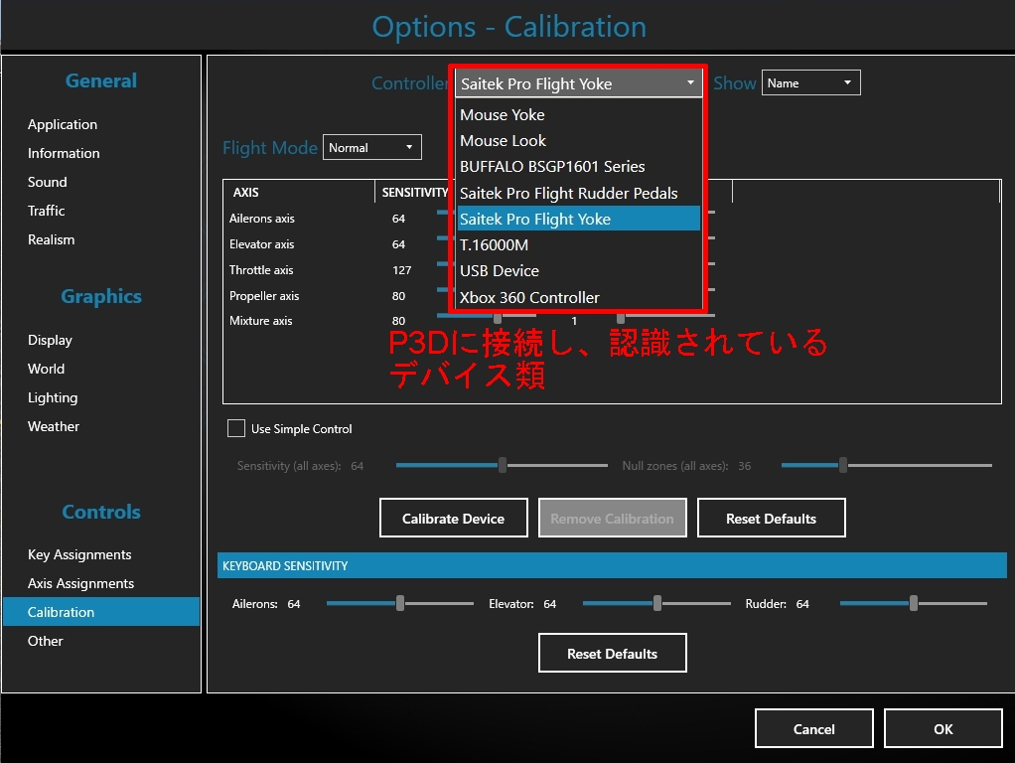
Task: Select the Ailerons axis row
Action: click(x=261, y=219)
